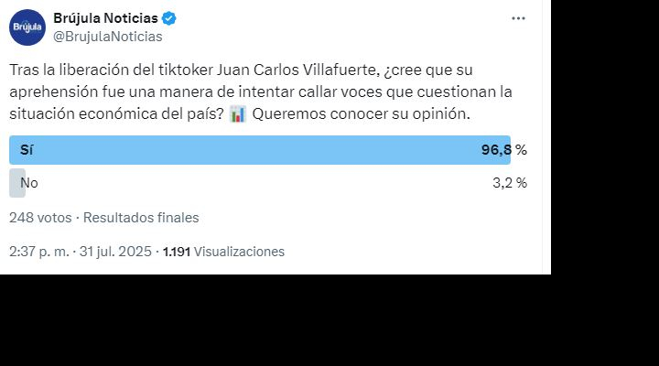Click the Resultados finales label
The image size is (659, 366).
pyautogui.click(x=141, y=218)
